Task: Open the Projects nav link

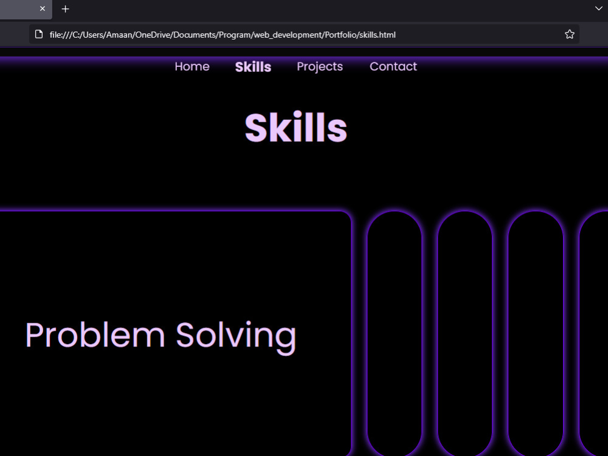Action: pos(320,67)
